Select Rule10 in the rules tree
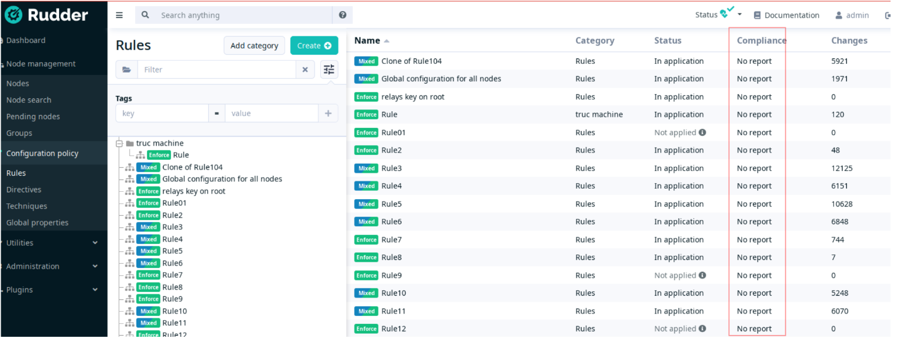Image resolution: width=901 pixels, height=343 pixels. [175, 311]
